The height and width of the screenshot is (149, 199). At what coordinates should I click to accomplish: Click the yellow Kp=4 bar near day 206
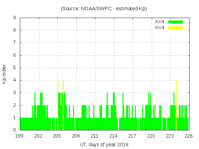tap(63, 105)
